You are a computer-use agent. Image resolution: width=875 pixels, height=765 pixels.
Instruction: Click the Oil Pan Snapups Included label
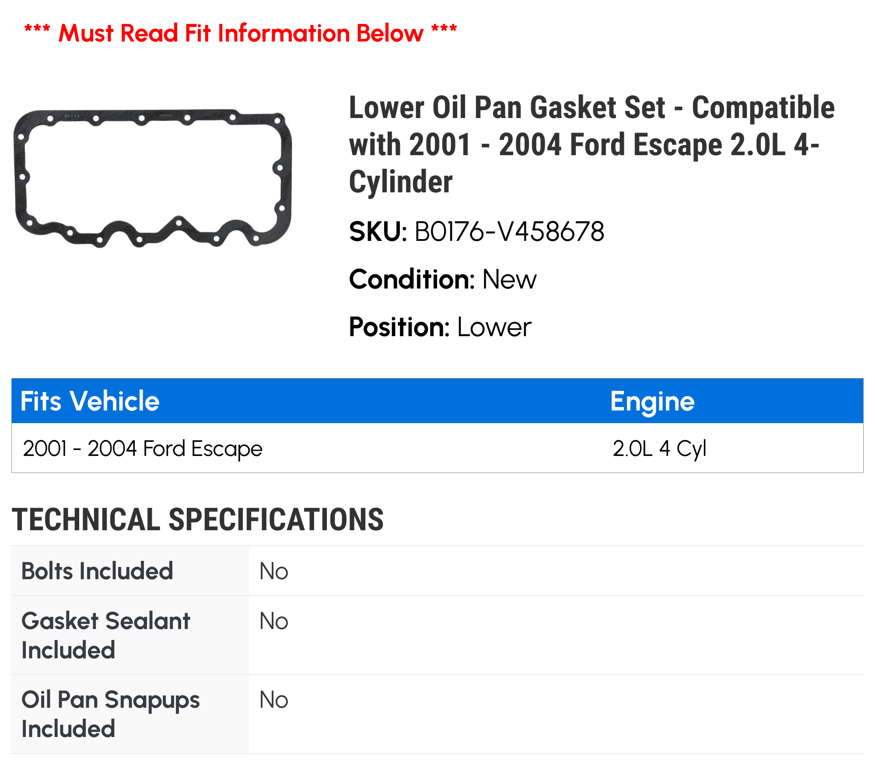point(110,714)
